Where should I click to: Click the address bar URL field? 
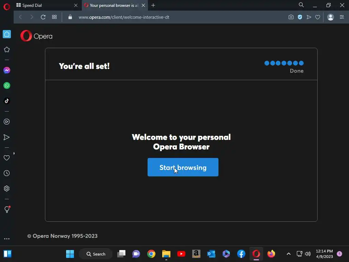click(x=124, y=17)
